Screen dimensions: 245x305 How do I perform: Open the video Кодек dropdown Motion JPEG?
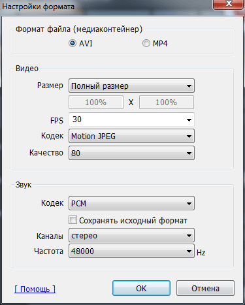131,136
